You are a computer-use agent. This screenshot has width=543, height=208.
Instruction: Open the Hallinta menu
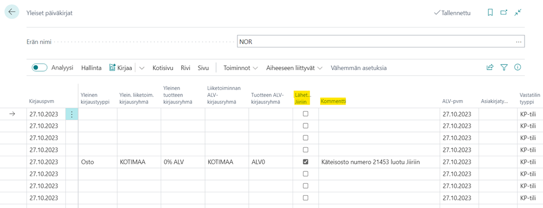tap(91, 68)
